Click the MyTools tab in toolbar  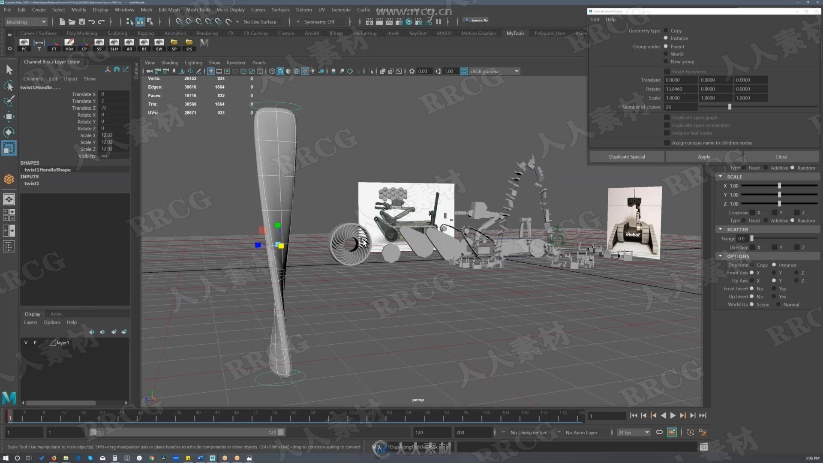pos(516,33)
